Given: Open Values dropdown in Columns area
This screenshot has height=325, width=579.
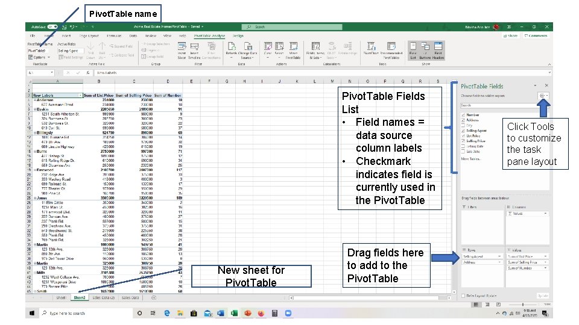Looking at the screenshot, I should pyautogui.click(x=545, y=214).
